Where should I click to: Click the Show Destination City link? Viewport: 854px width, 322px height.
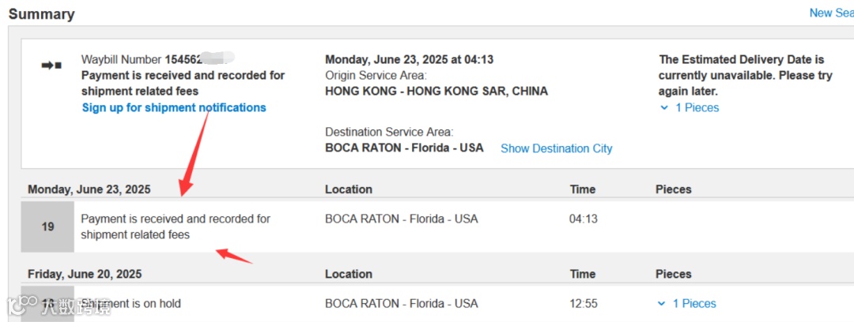pyautogui.click(x=556, y=148)
